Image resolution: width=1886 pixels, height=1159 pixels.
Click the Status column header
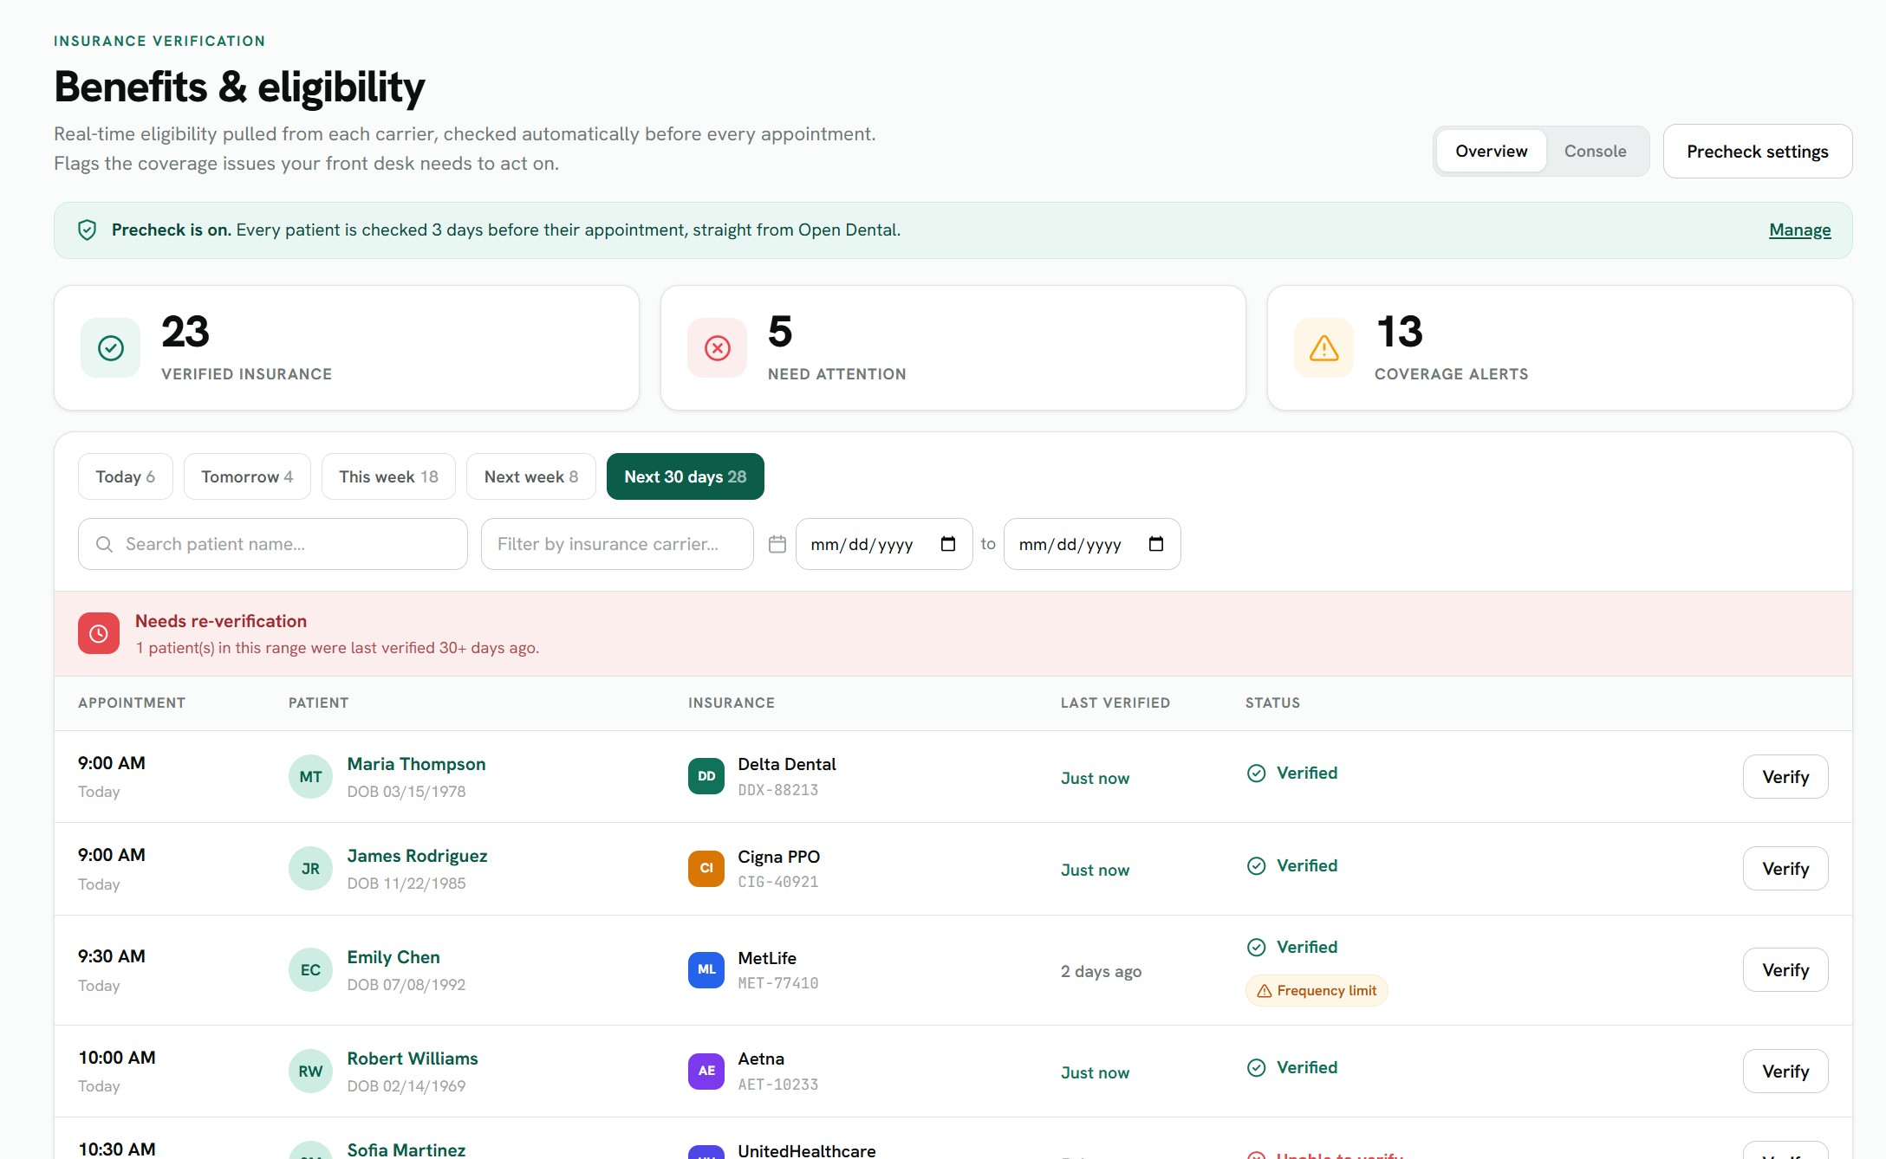click(x=1272, y=703)
